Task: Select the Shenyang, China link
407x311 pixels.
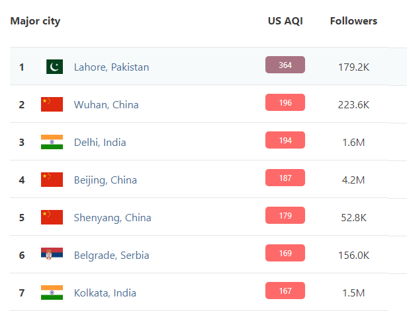Action: (113, 217)
